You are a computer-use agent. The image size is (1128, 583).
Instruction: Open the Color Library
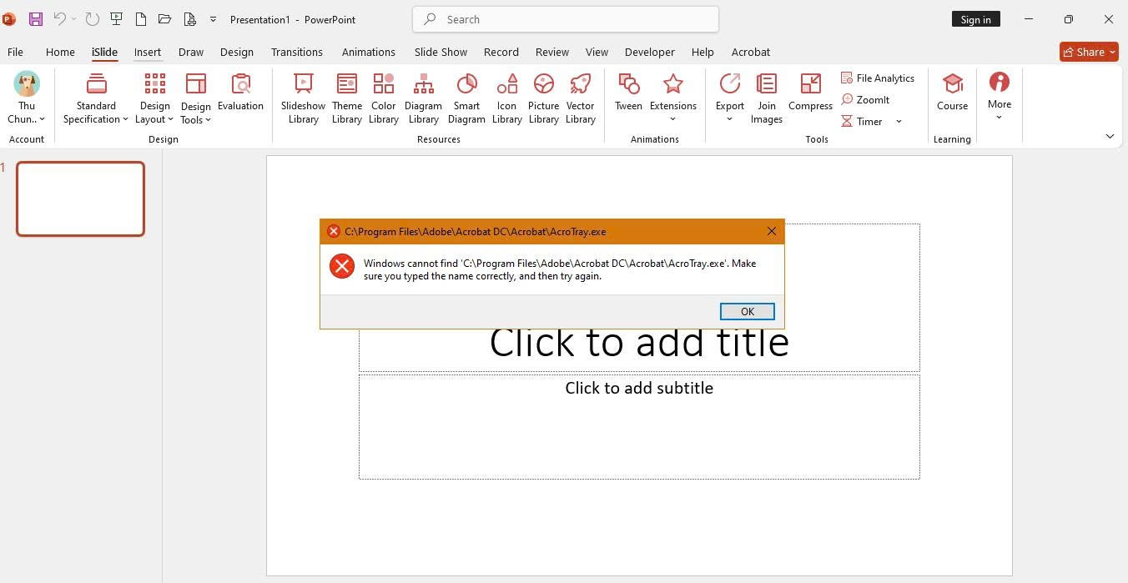[383, 98]
